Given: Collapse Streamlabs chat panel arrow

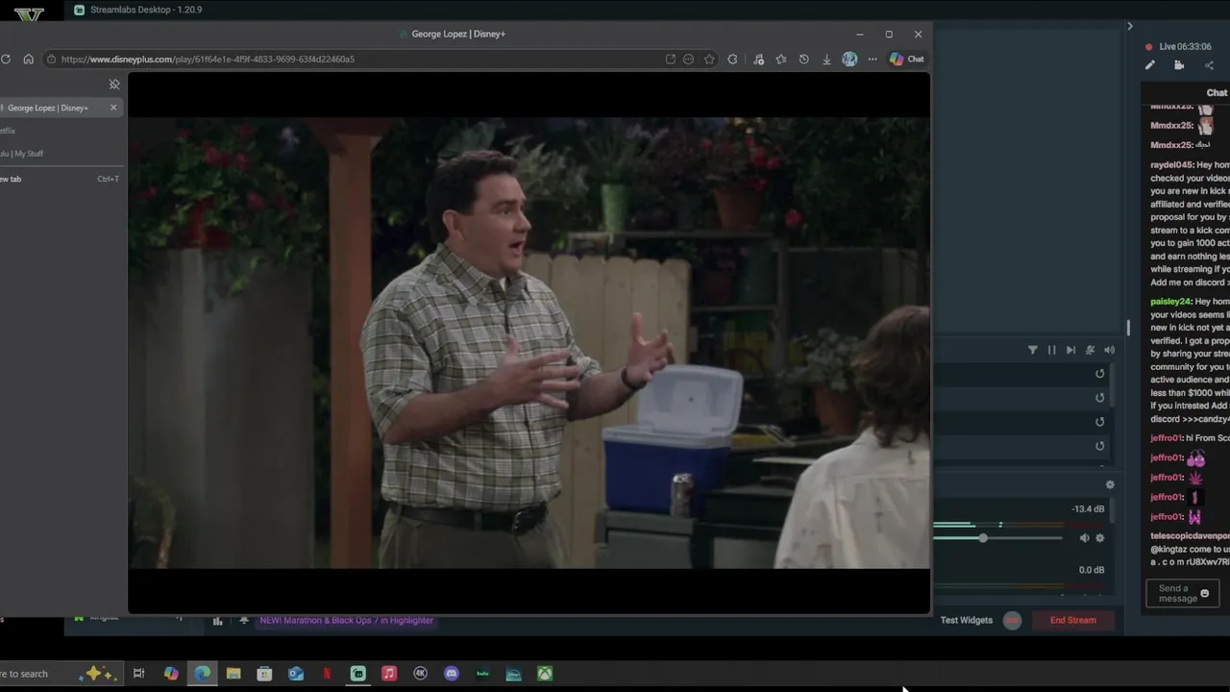Looking at the screenshot, I should tap(1130, 26).
